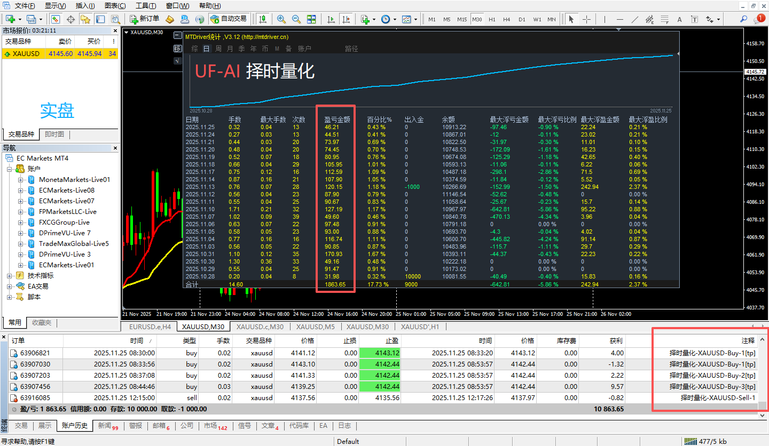Toggle the Market Watch panel icon
The image size is (769, 446).
56,19
